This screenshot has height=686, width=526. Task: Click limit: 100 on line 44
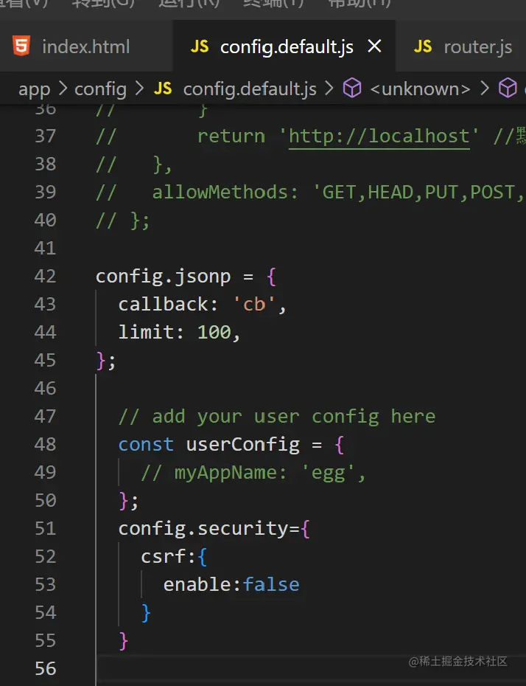click(175, 333)
